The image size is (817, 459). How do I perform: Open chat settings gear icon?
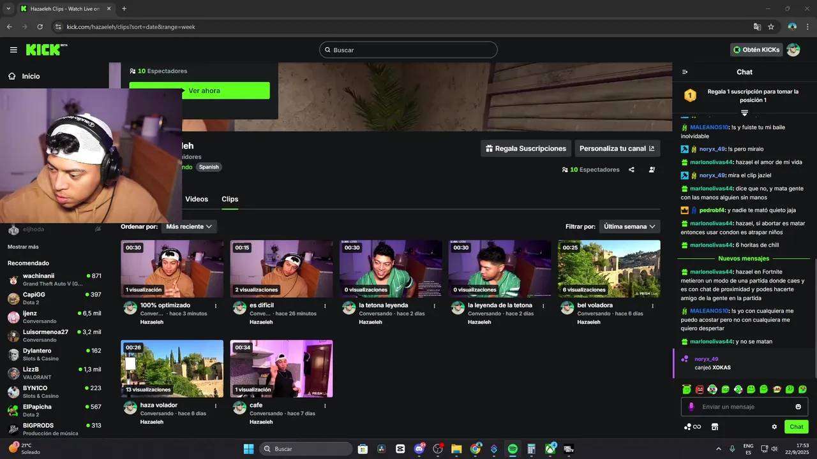click(x=774, y=426)
